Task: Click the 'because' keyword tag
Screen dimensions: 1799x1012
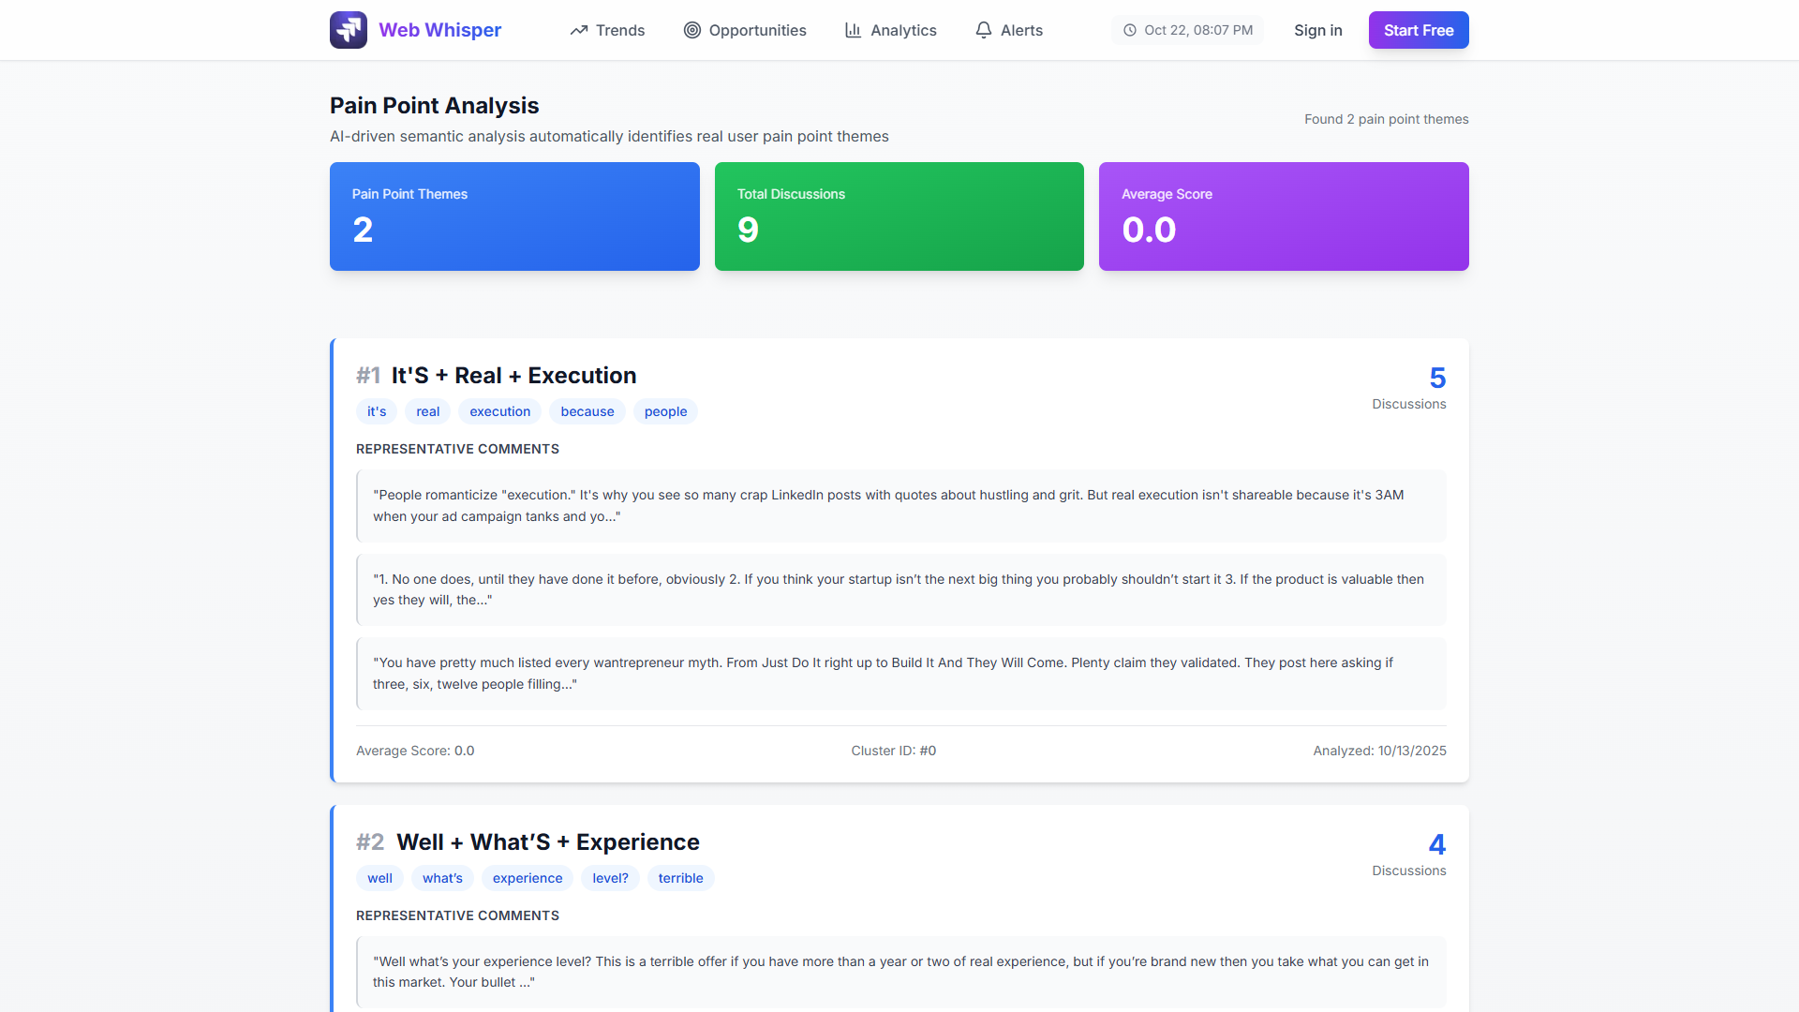Action: tap(587, 411)
